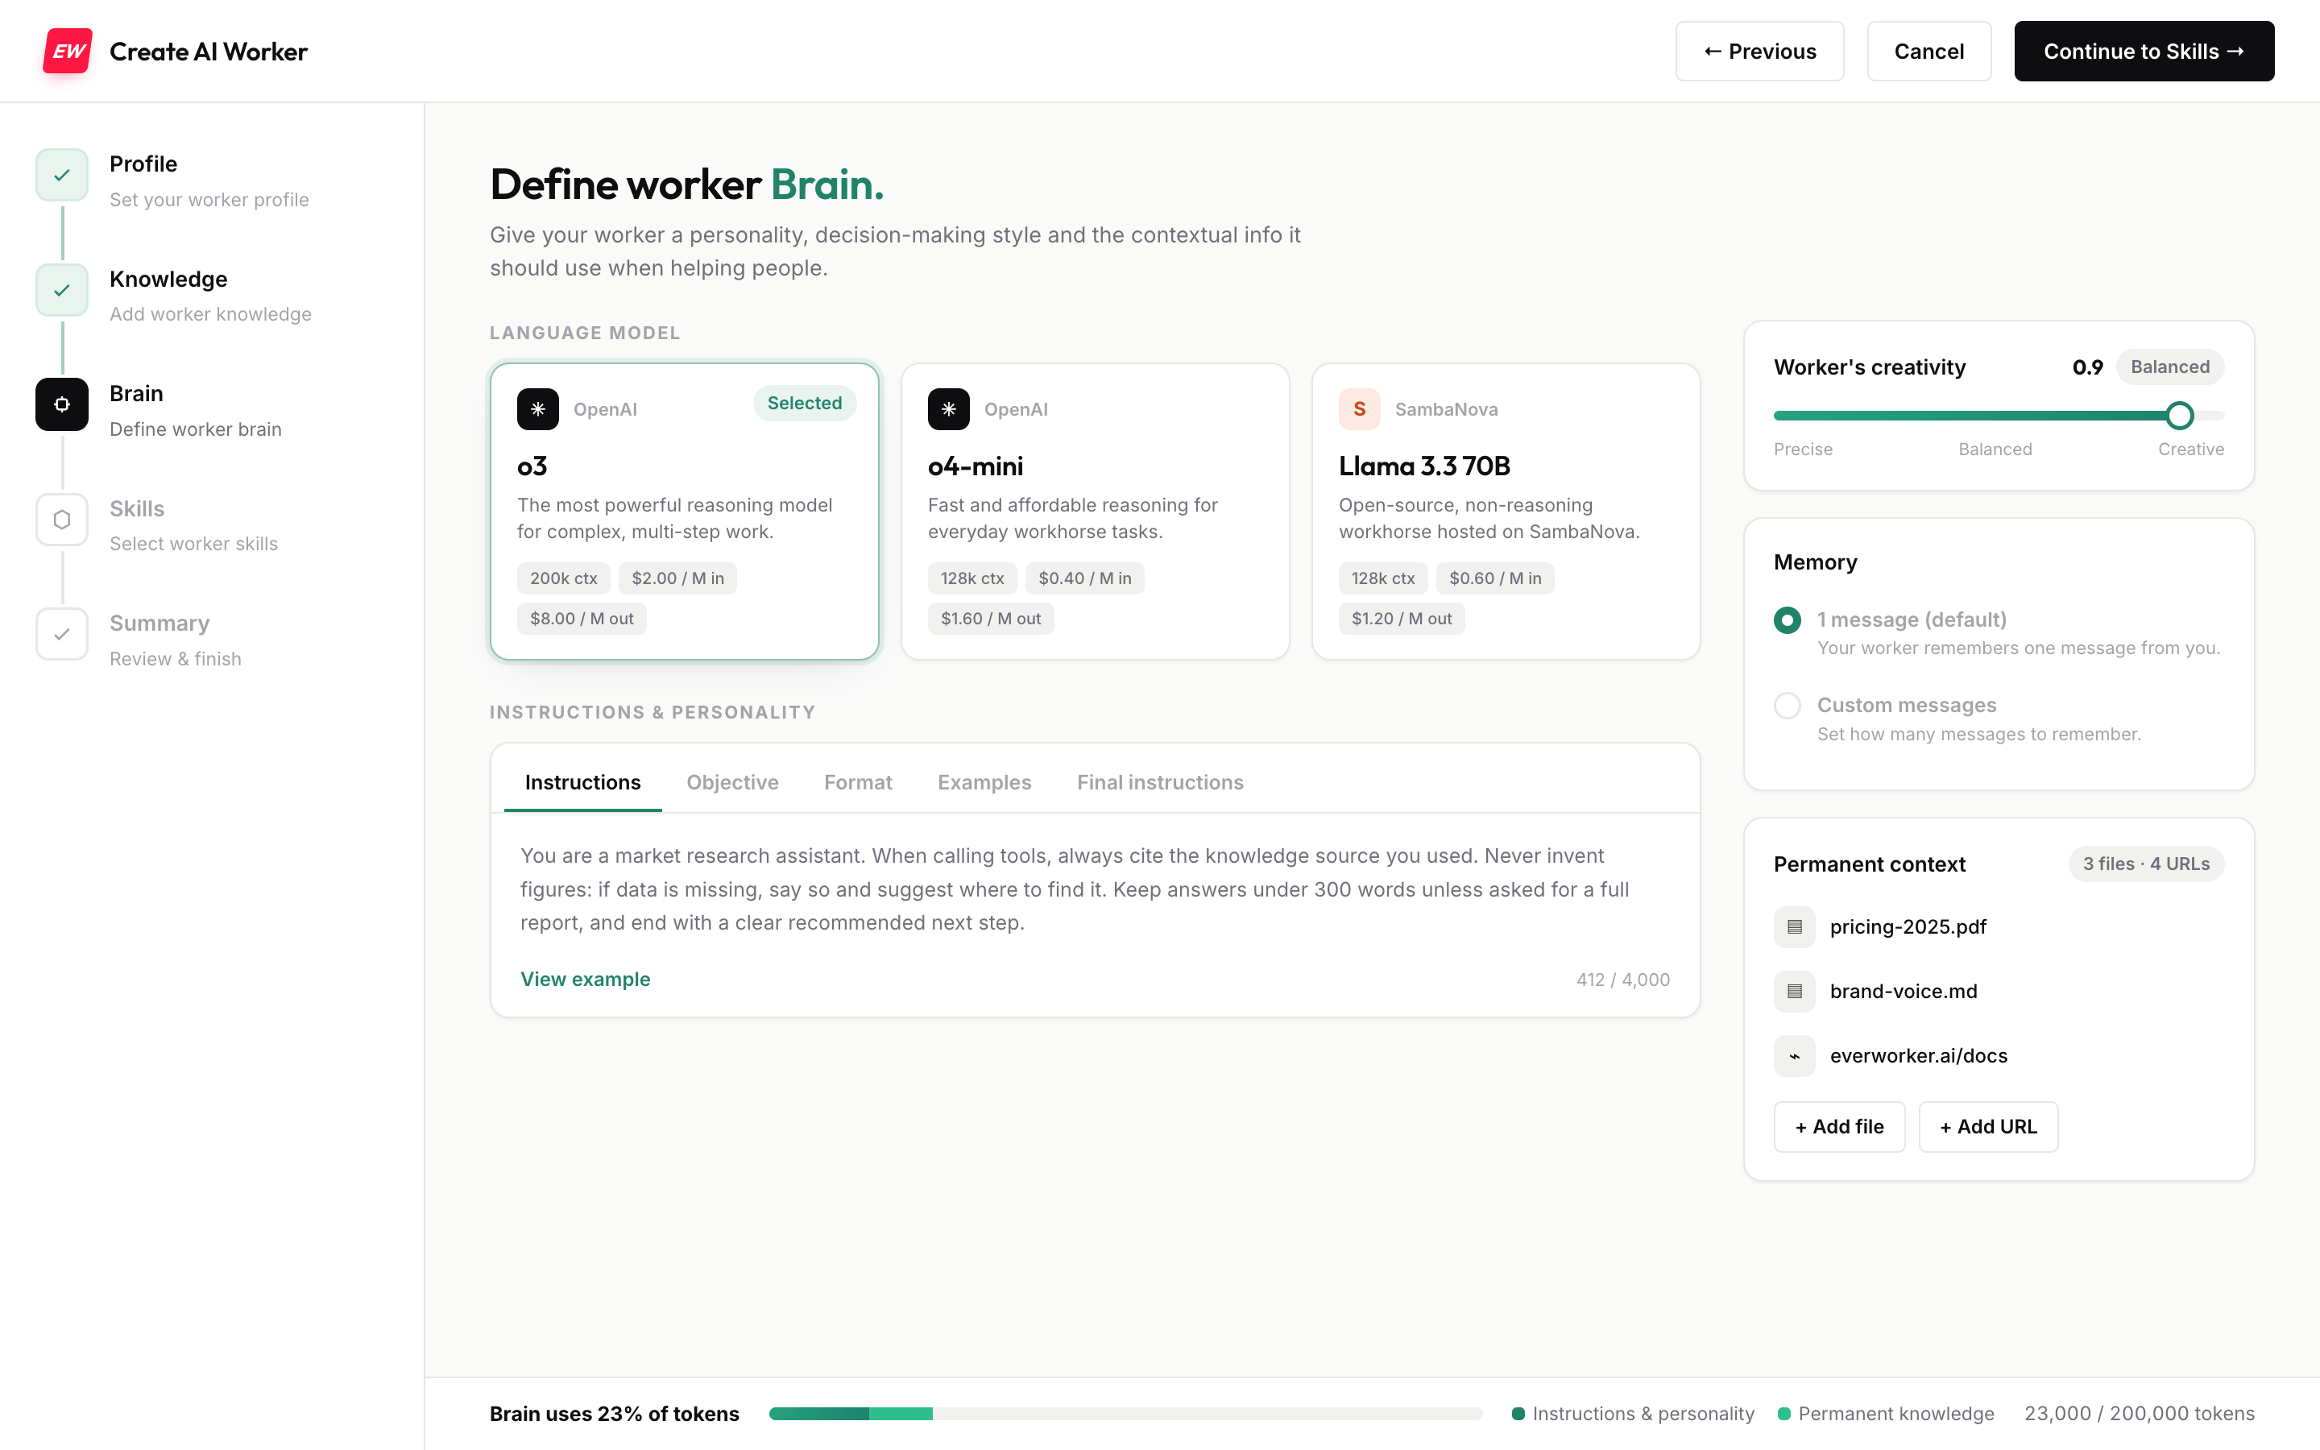Click the pricing-2025.pdf file name
2320x1450 pixels.
tap(1908, 926)
